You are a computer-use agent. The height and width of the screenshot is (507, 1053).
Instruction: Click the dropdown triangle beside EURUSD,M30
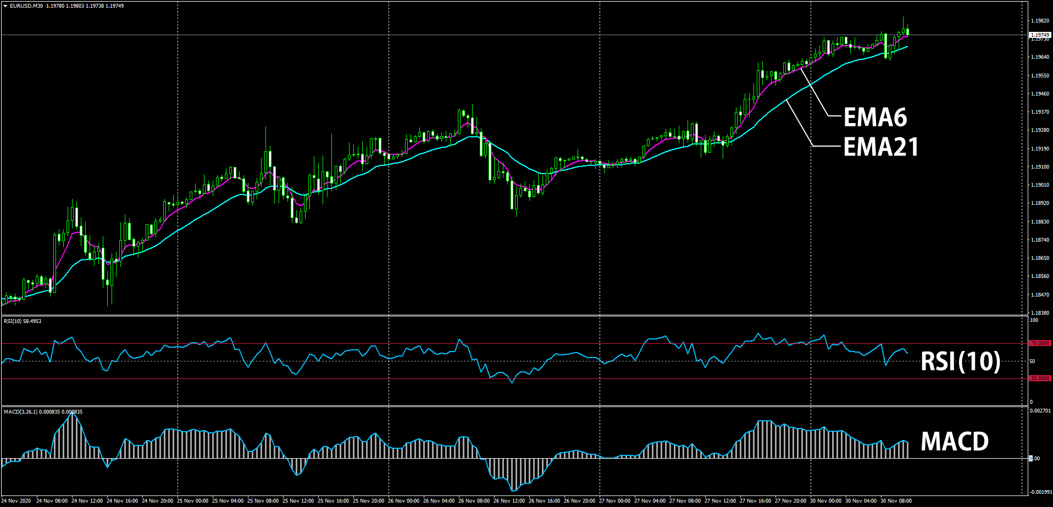click(x=5, y=6)
